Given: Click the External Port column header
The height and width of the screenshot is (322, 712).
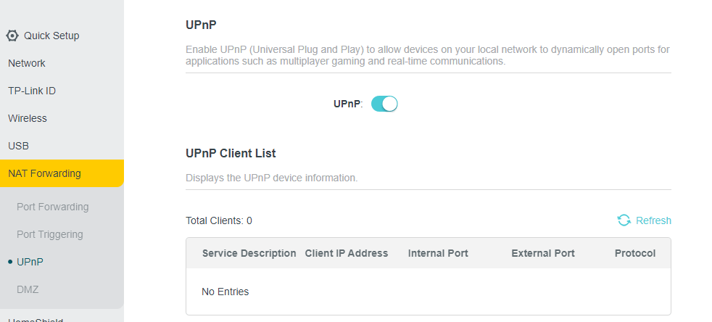Looking at the screenshot, I should (543, 253).
